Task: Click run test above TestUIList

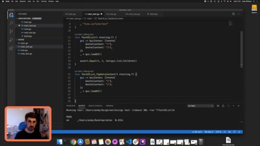Action: pyautogui.click(x=78, y=34)
